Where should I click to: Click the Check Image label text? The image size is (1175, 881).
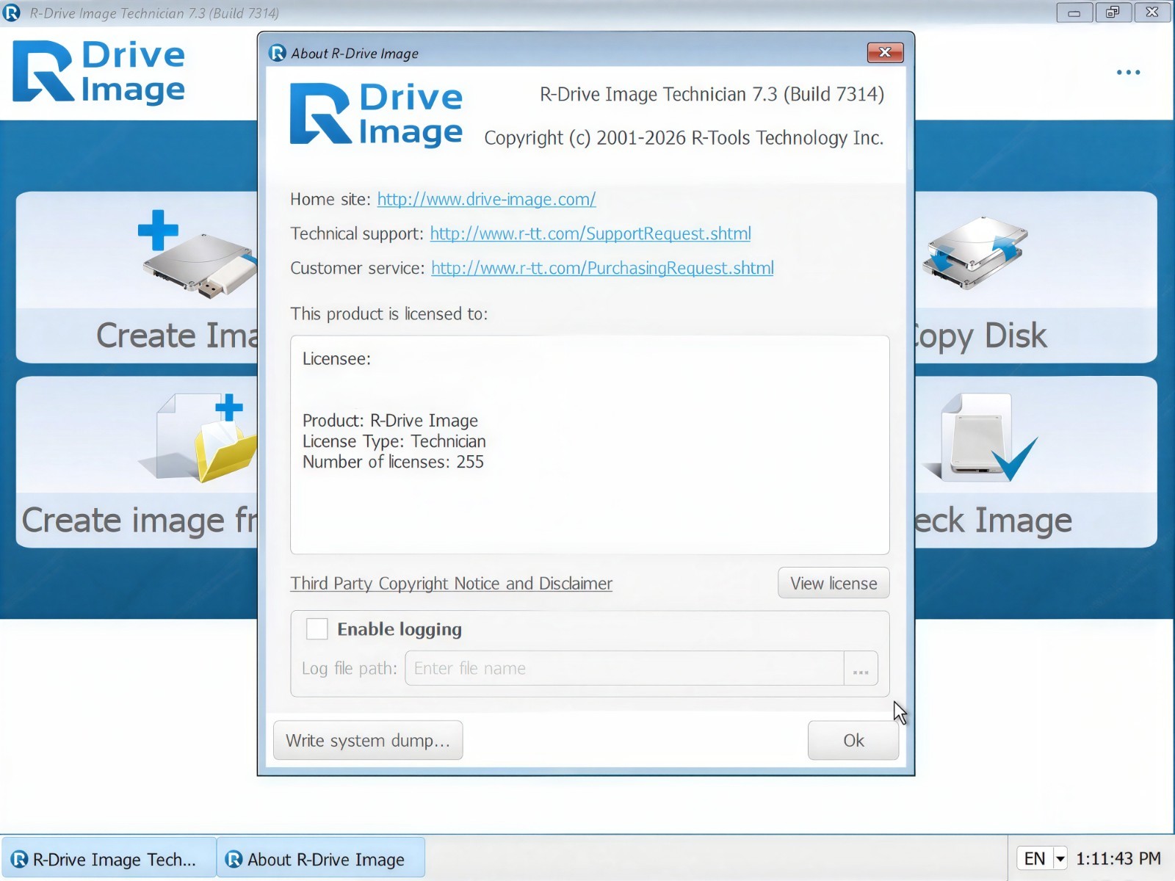click(x=994, y=521)
